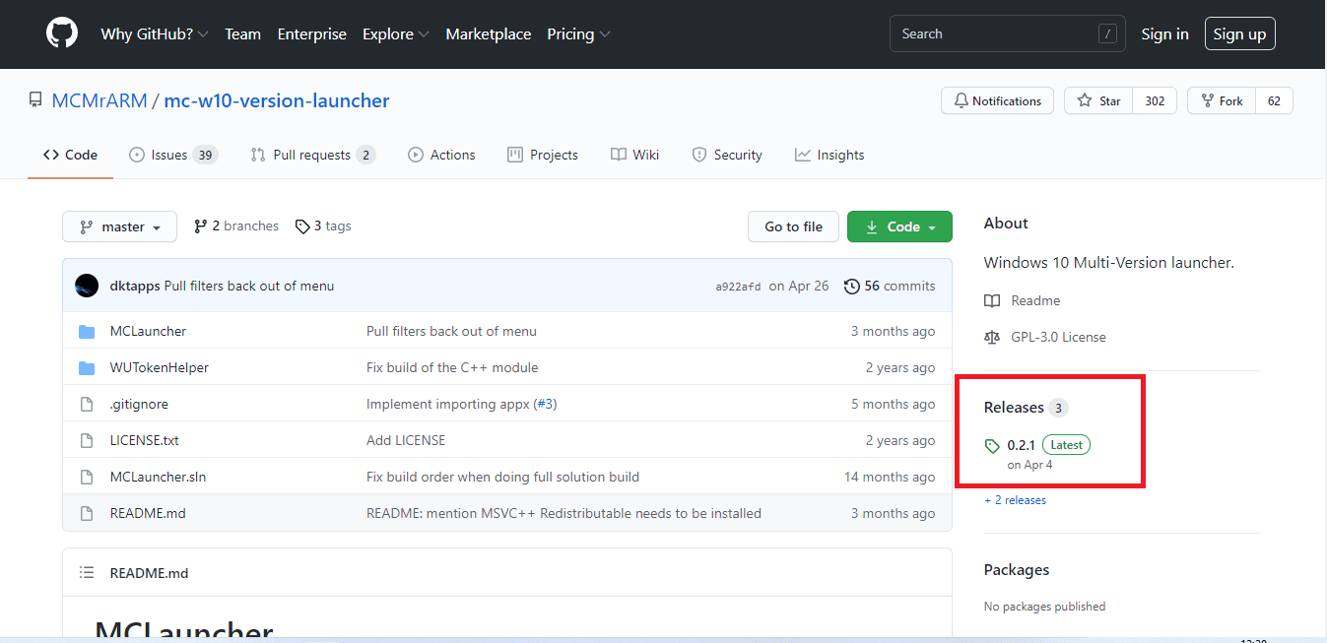Click dktapps avatar image
Viewport: 1327px width, 643px height.
87,286
